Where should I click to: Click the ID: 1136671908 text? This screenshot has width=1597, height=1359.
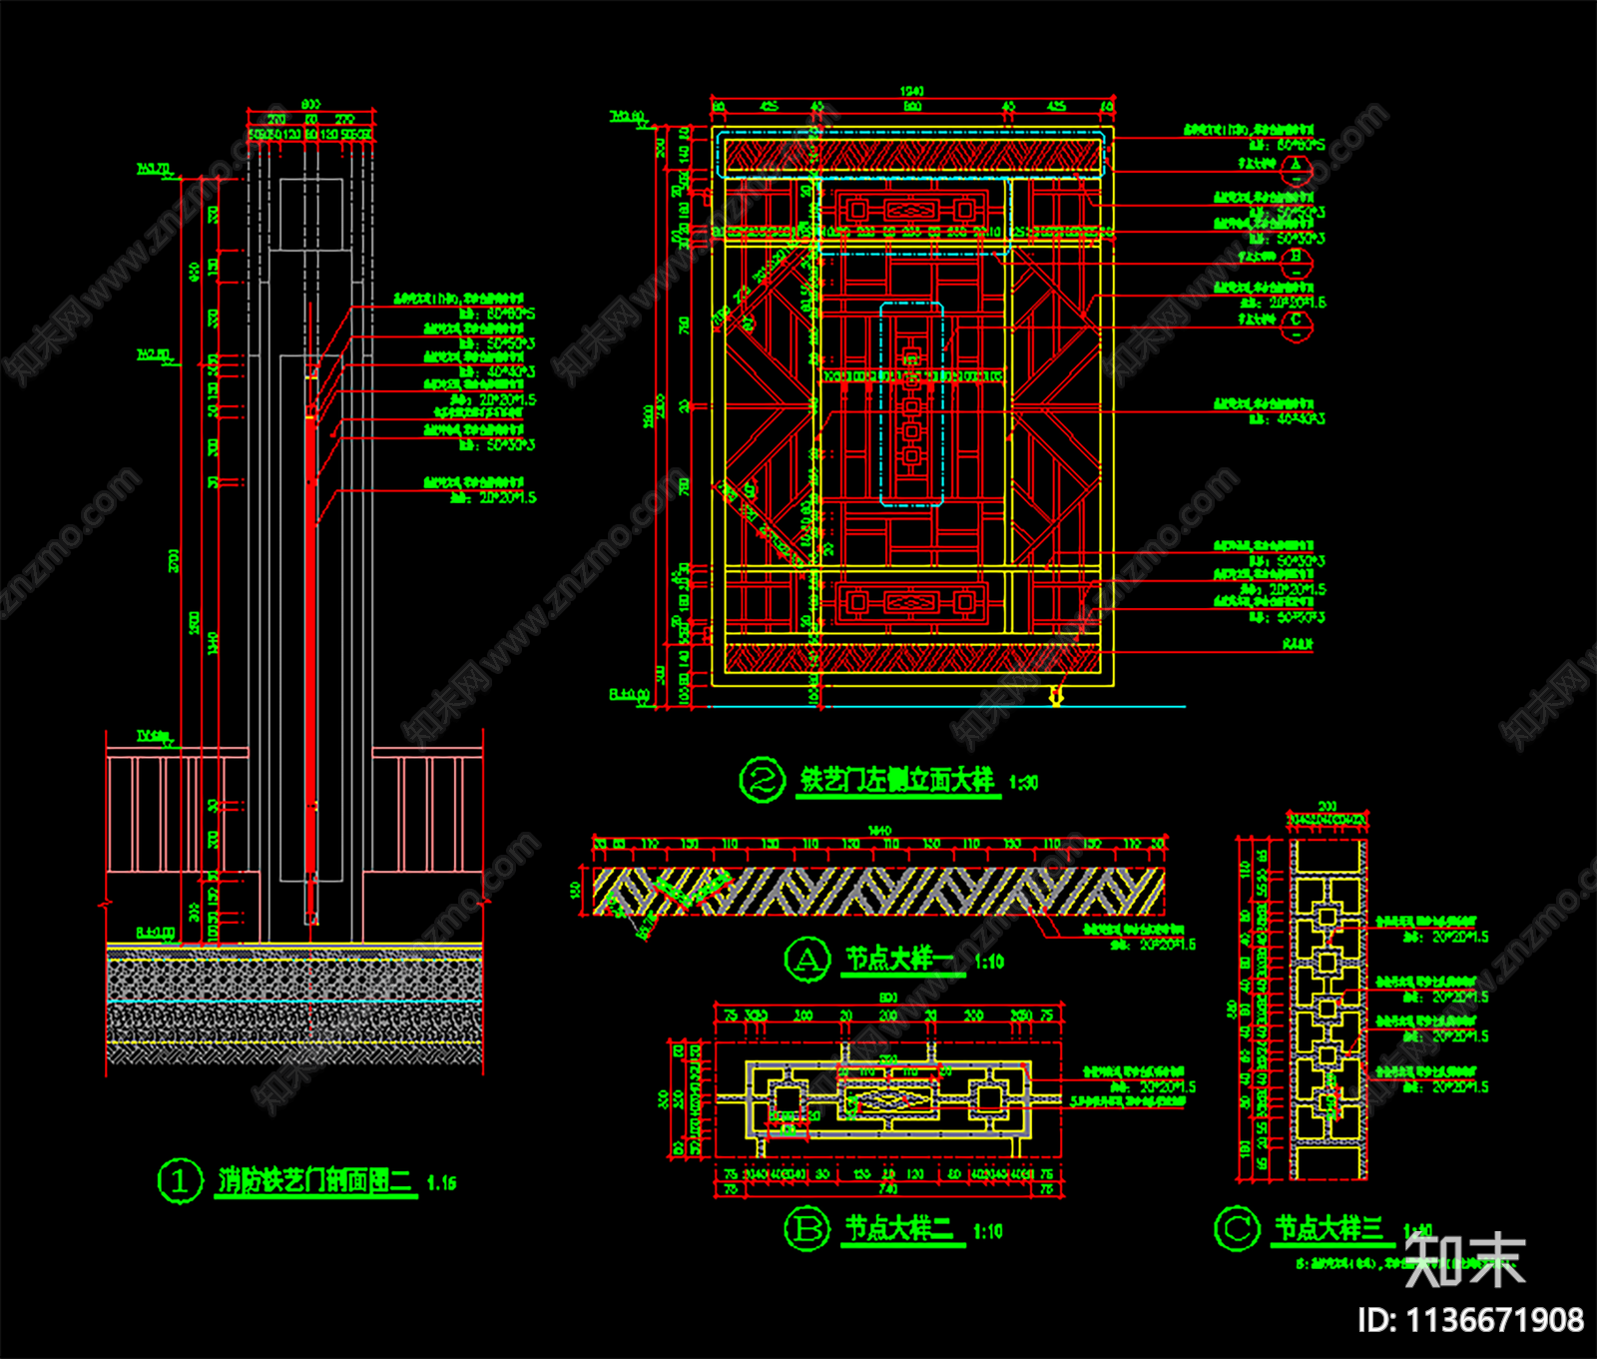[1470, 1320]
